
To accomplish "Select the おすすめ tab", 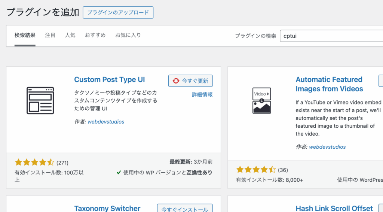I will click(x=95, y=35).
